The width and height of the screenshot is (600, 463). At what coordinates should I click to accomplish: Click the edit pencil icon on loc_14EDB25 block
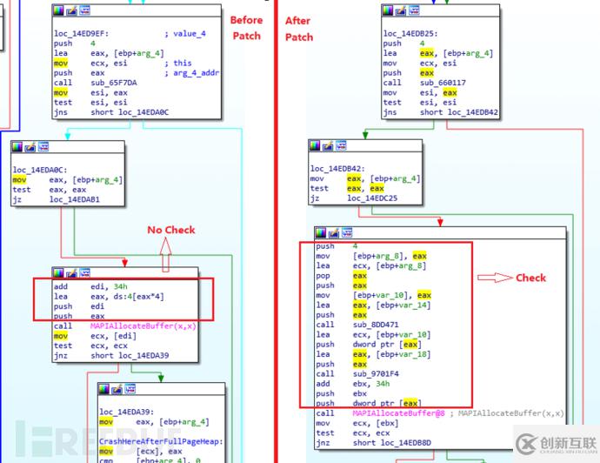[401, 10]
